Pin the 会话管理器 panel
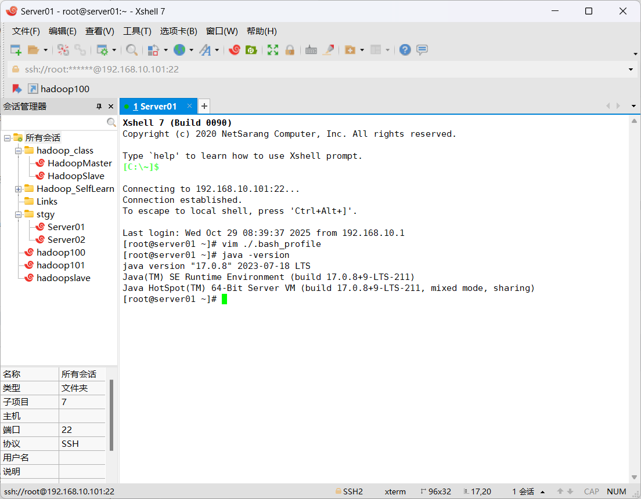 tap(99, 107)
